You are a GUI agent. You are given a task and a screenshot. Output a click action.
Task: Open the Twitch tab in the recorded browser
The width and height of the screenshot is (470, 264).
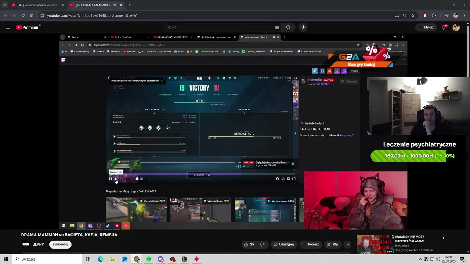point(86,37)
